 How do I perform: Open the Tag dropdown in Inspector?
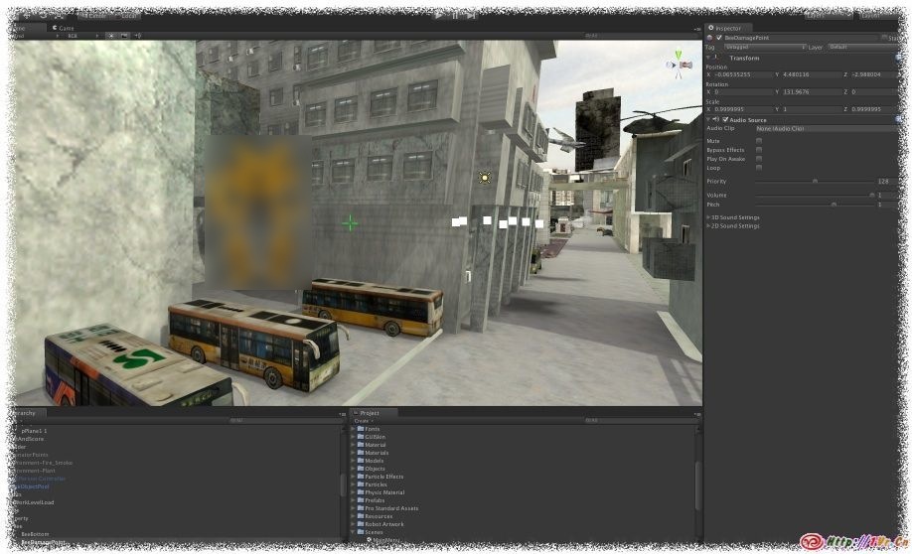click(x=762, y=47)
